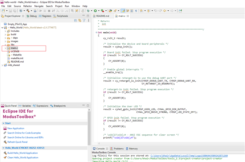Click the Open Element folder toolbar icon
This screenshot has width=245, height=162.
click(x=110, y=11)
